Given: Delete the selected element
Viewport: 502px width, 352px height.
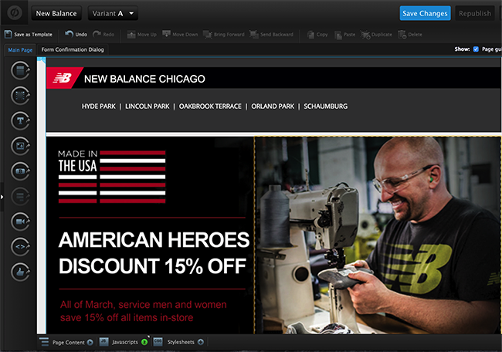Looking at the screenshot, I should point(410,34).
